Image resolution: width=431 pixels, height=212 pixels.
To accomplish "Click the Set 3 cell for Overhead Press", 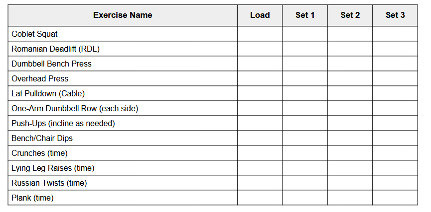I will click(x=395, y=78).
